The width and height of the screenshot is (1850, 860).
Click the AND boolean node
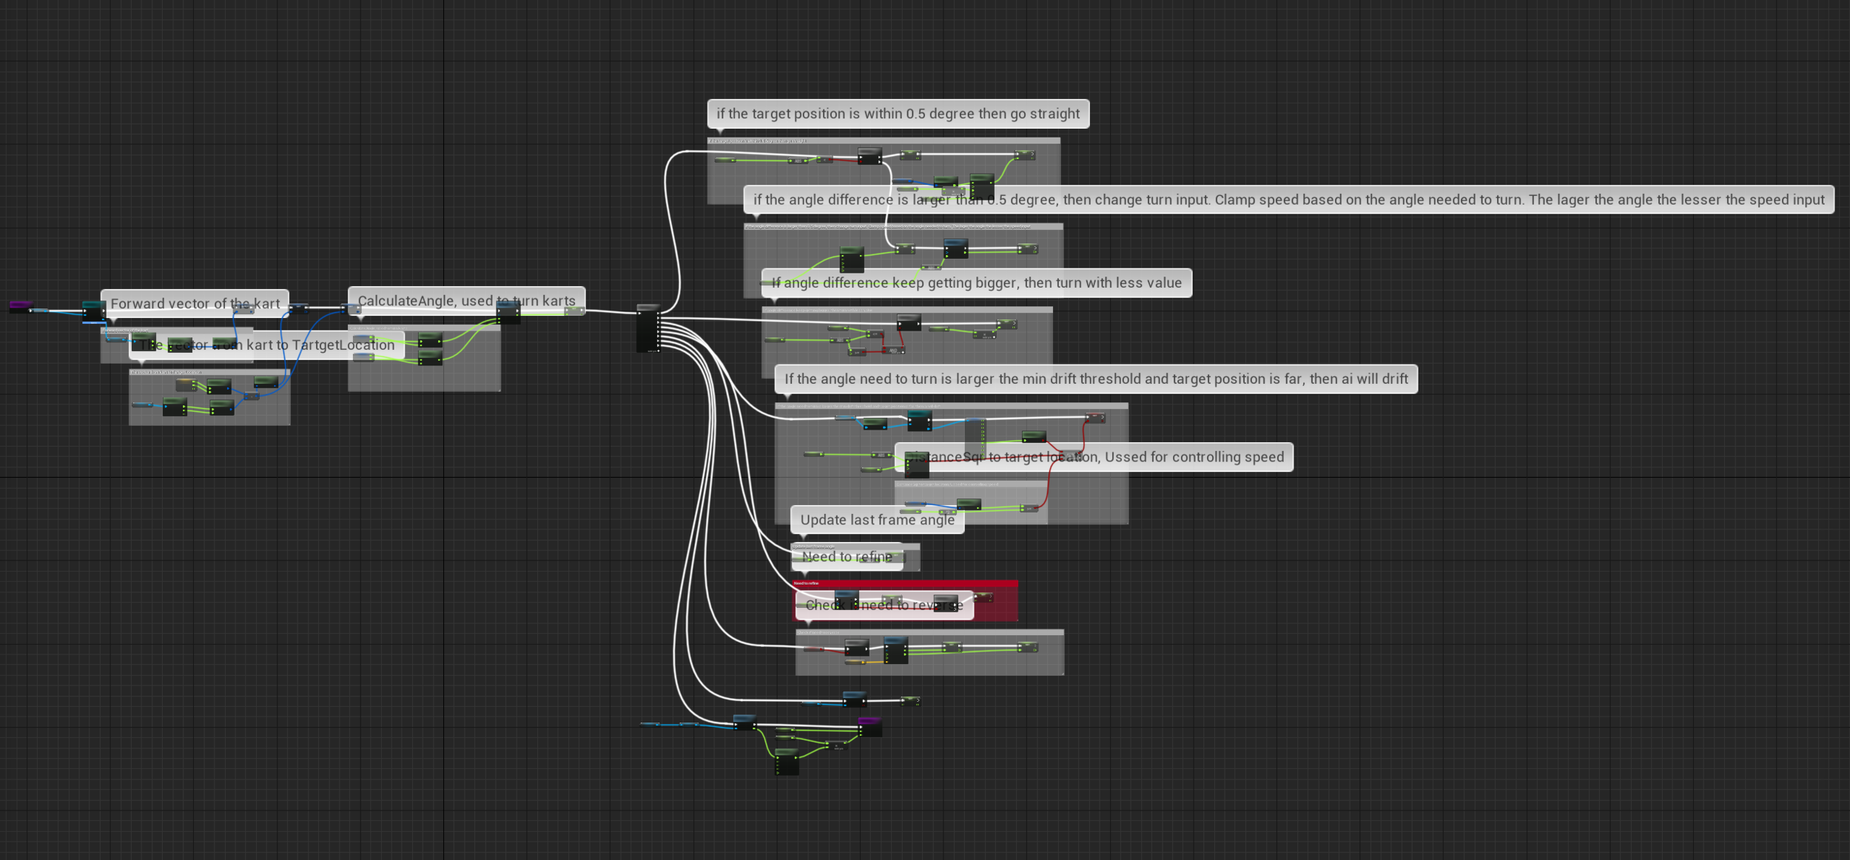pos(893,350)
